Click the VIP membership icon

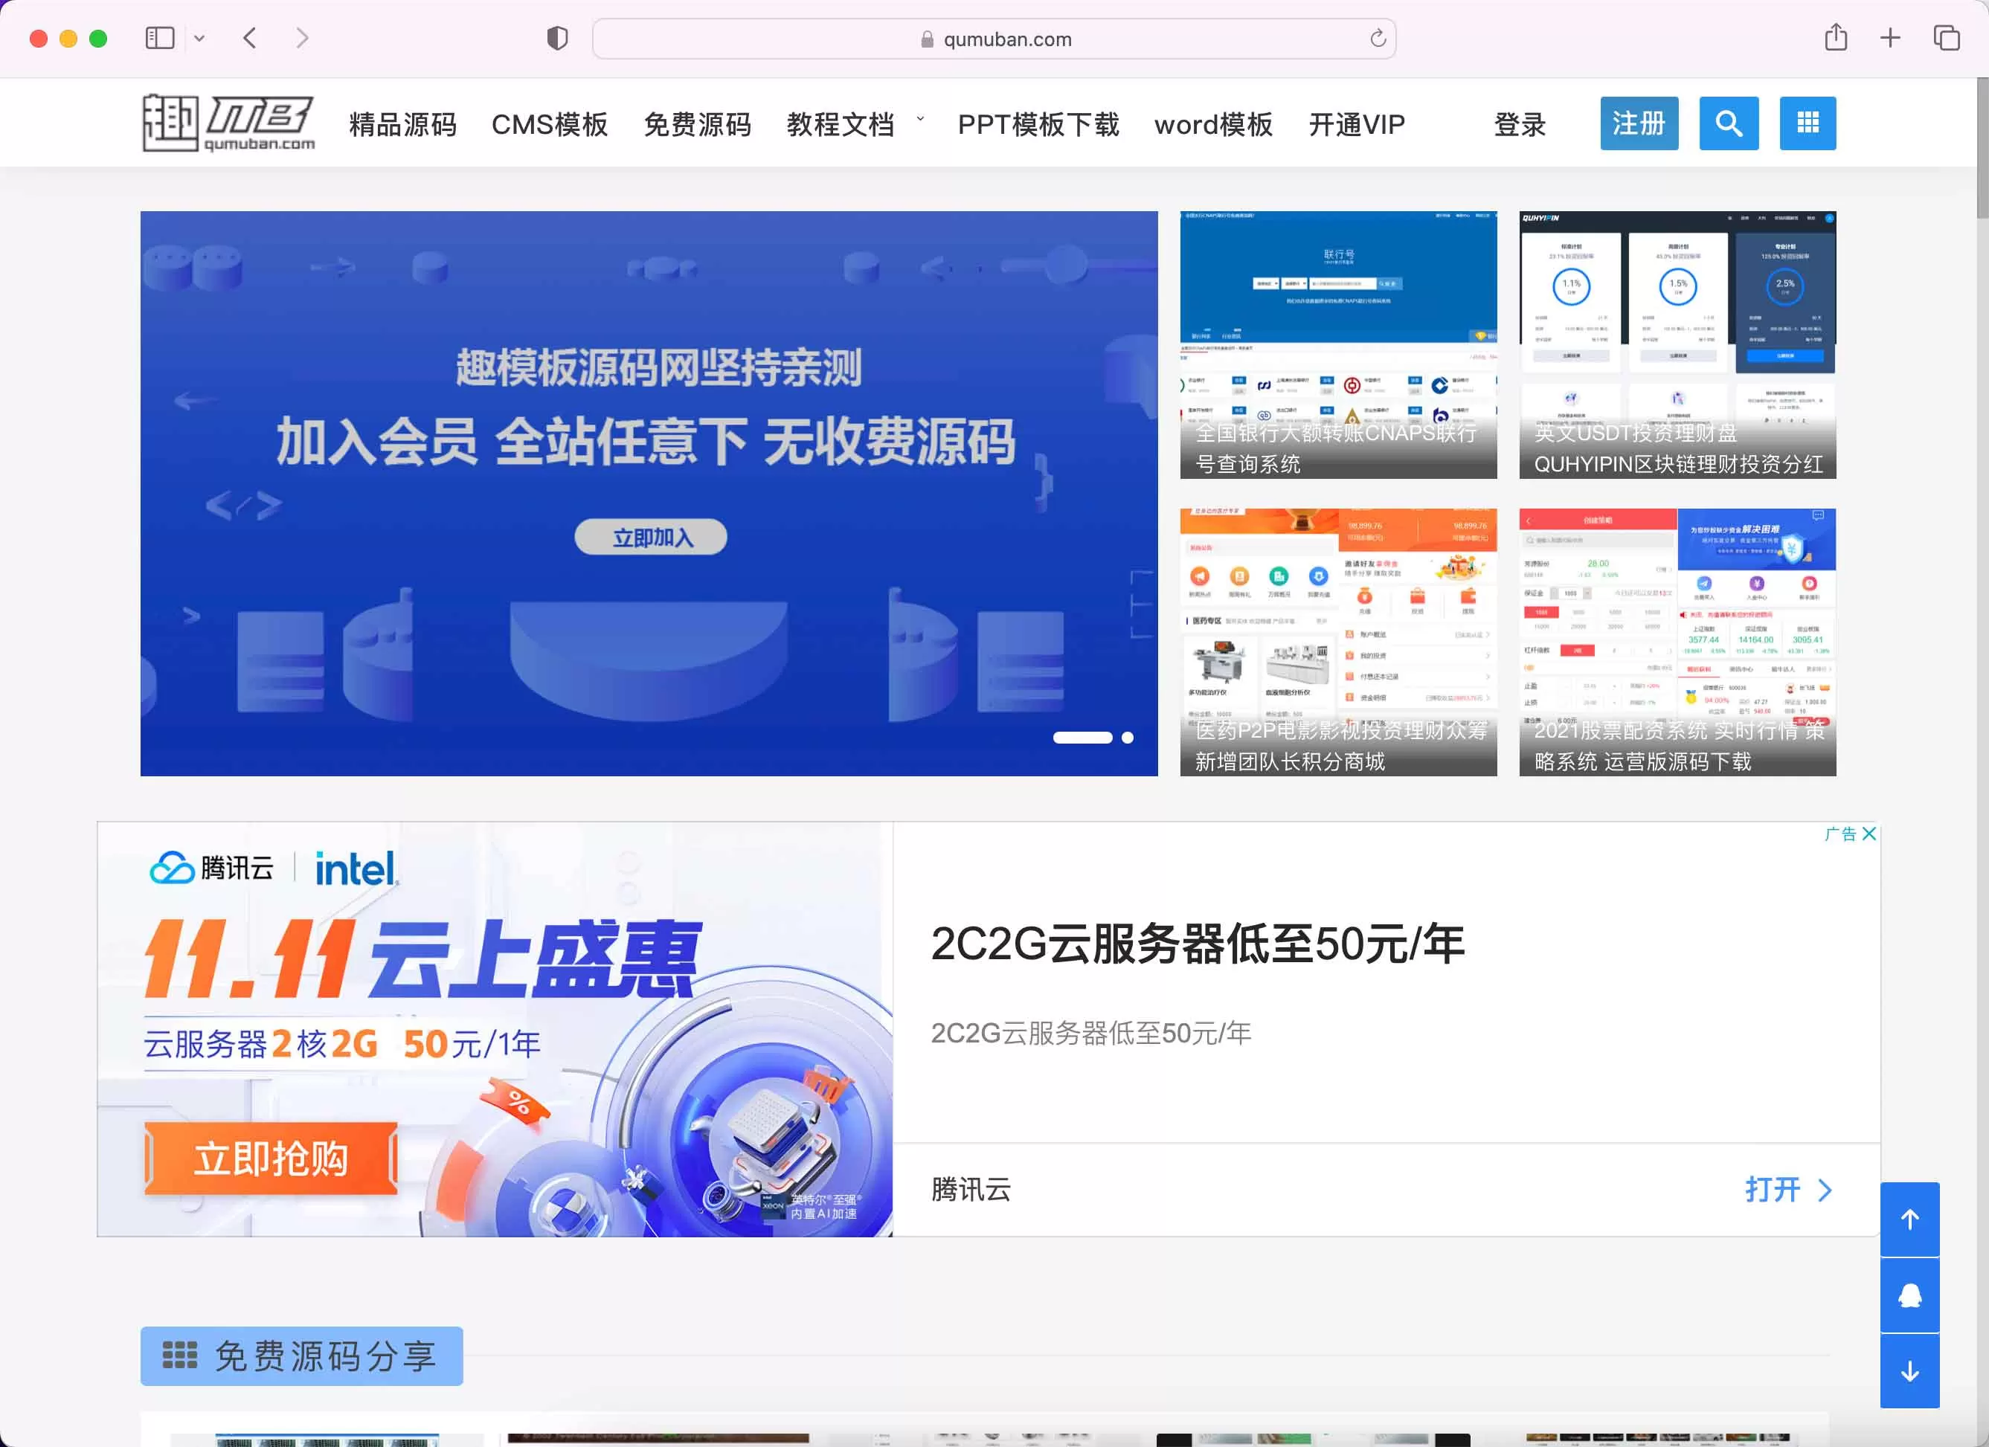(x=1357, y=123)
